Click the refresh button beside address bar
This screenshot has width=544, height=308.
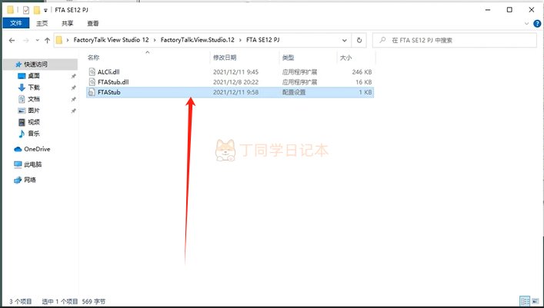tap(361, 39)
